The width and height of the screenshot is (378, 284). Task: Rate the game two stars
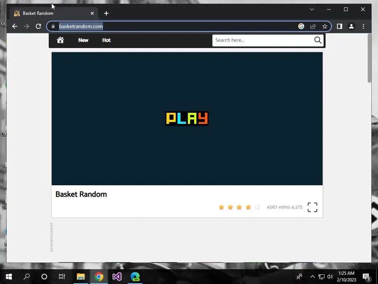(230, 207)
